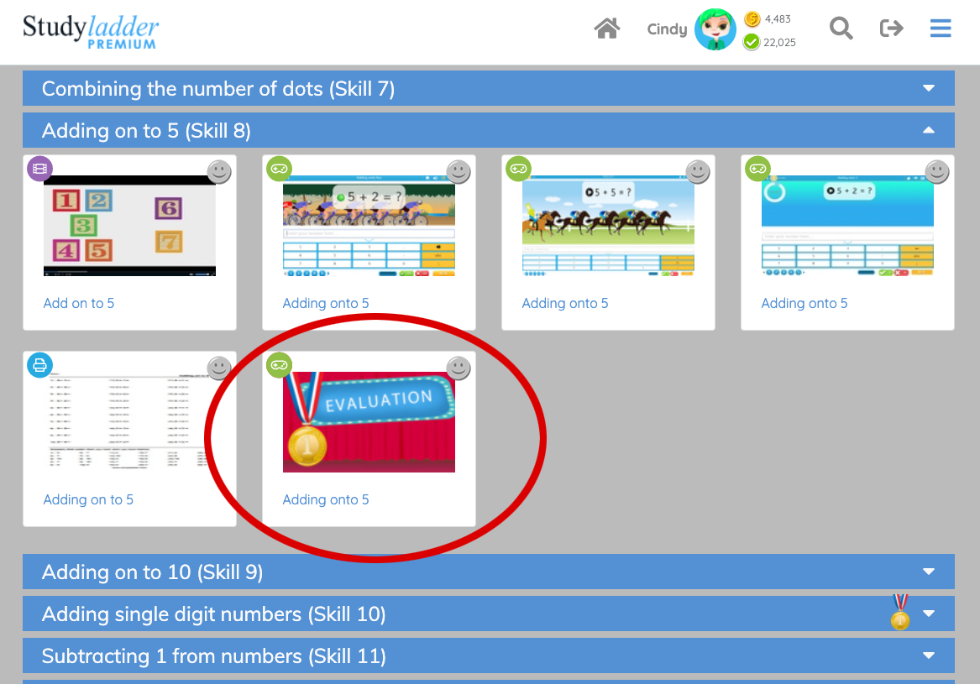Open the Adding single digit numbers (Skill 10) section

tap(928, 614)
